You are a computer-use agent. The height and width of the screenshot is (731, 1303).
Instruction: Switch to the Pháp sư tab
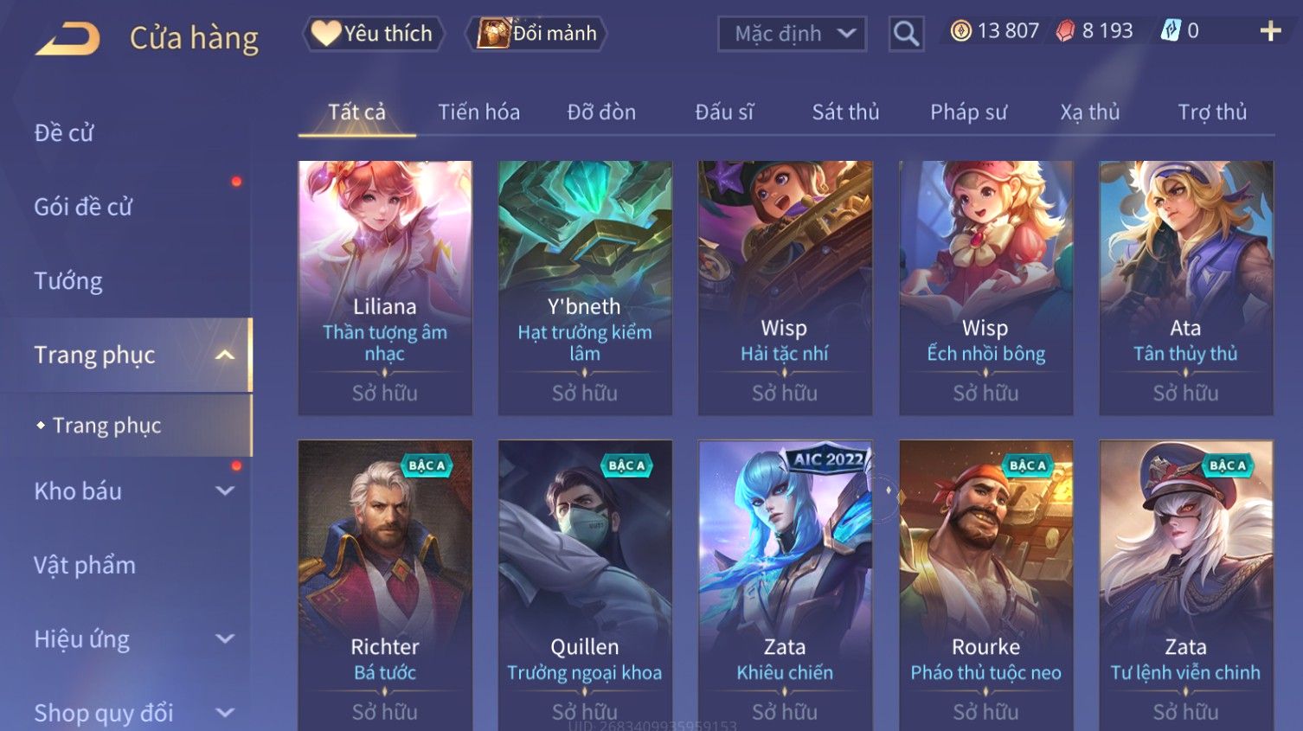[968, 112]
